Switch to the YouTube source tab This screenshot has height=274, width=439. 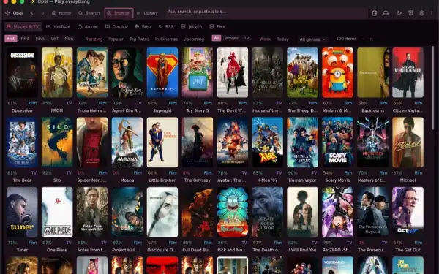pyautogui.click(x=58, y=26)
